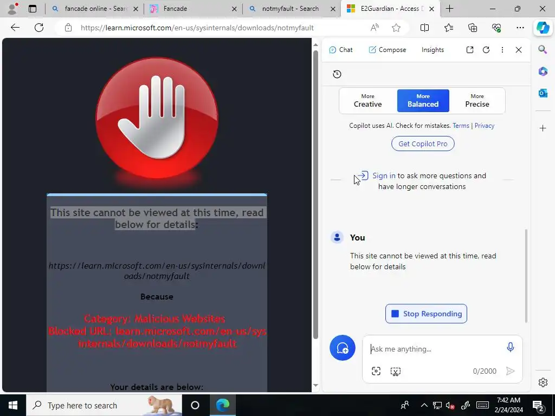555x416 pixels.
Task: Toggle the Copilot sidebar button
Action: (x=543, y=28)
